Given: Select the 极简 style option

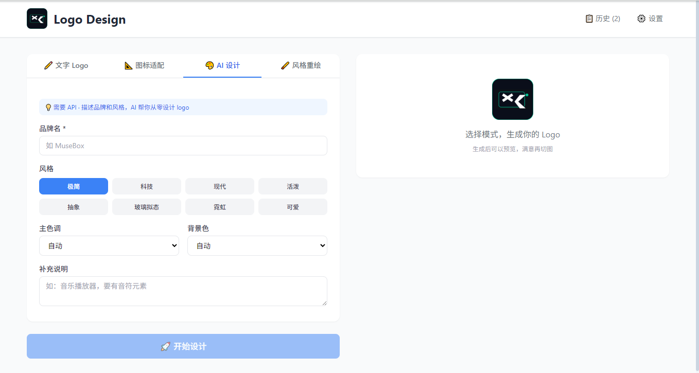Looking at the screenshot, I should point(74,186).
